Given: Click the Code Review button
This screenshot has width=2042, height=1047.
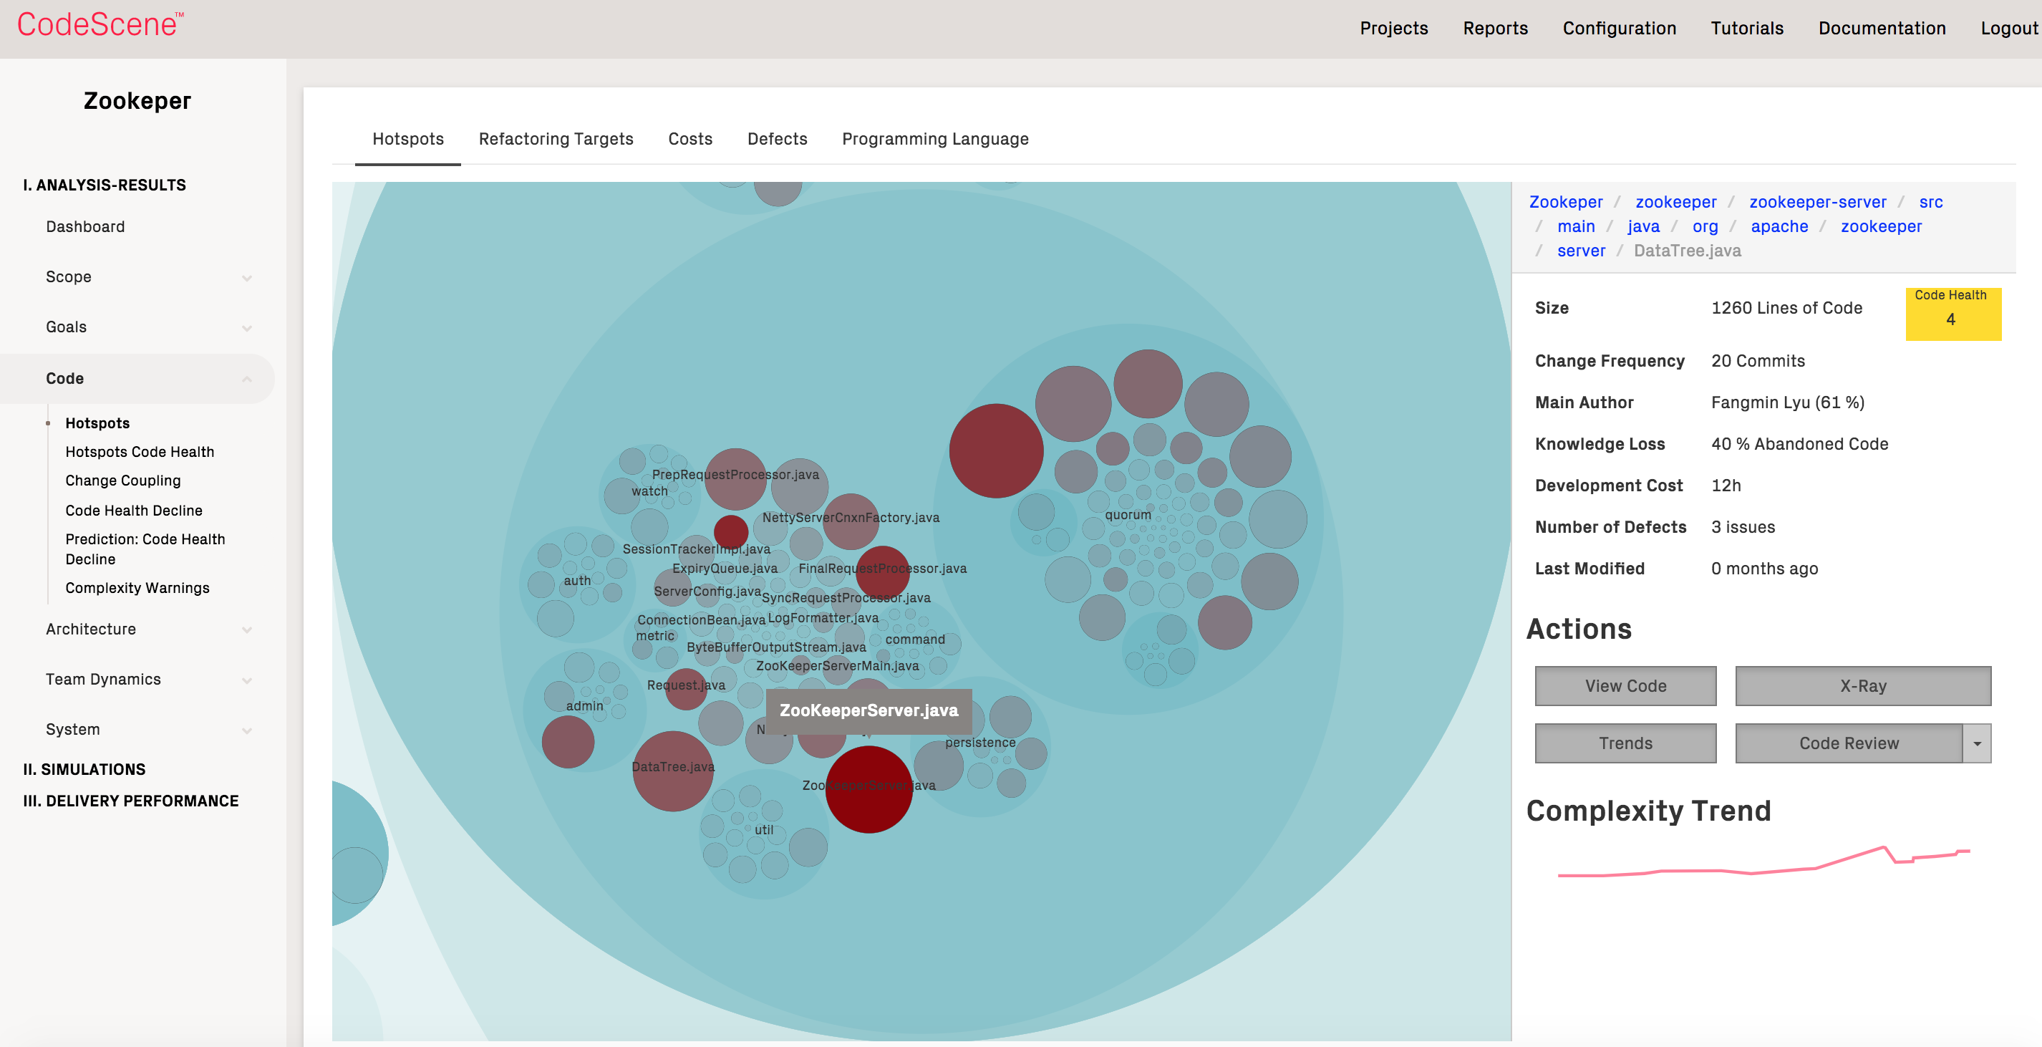Looking at the screenshot, I should [x=1849, y=743].
